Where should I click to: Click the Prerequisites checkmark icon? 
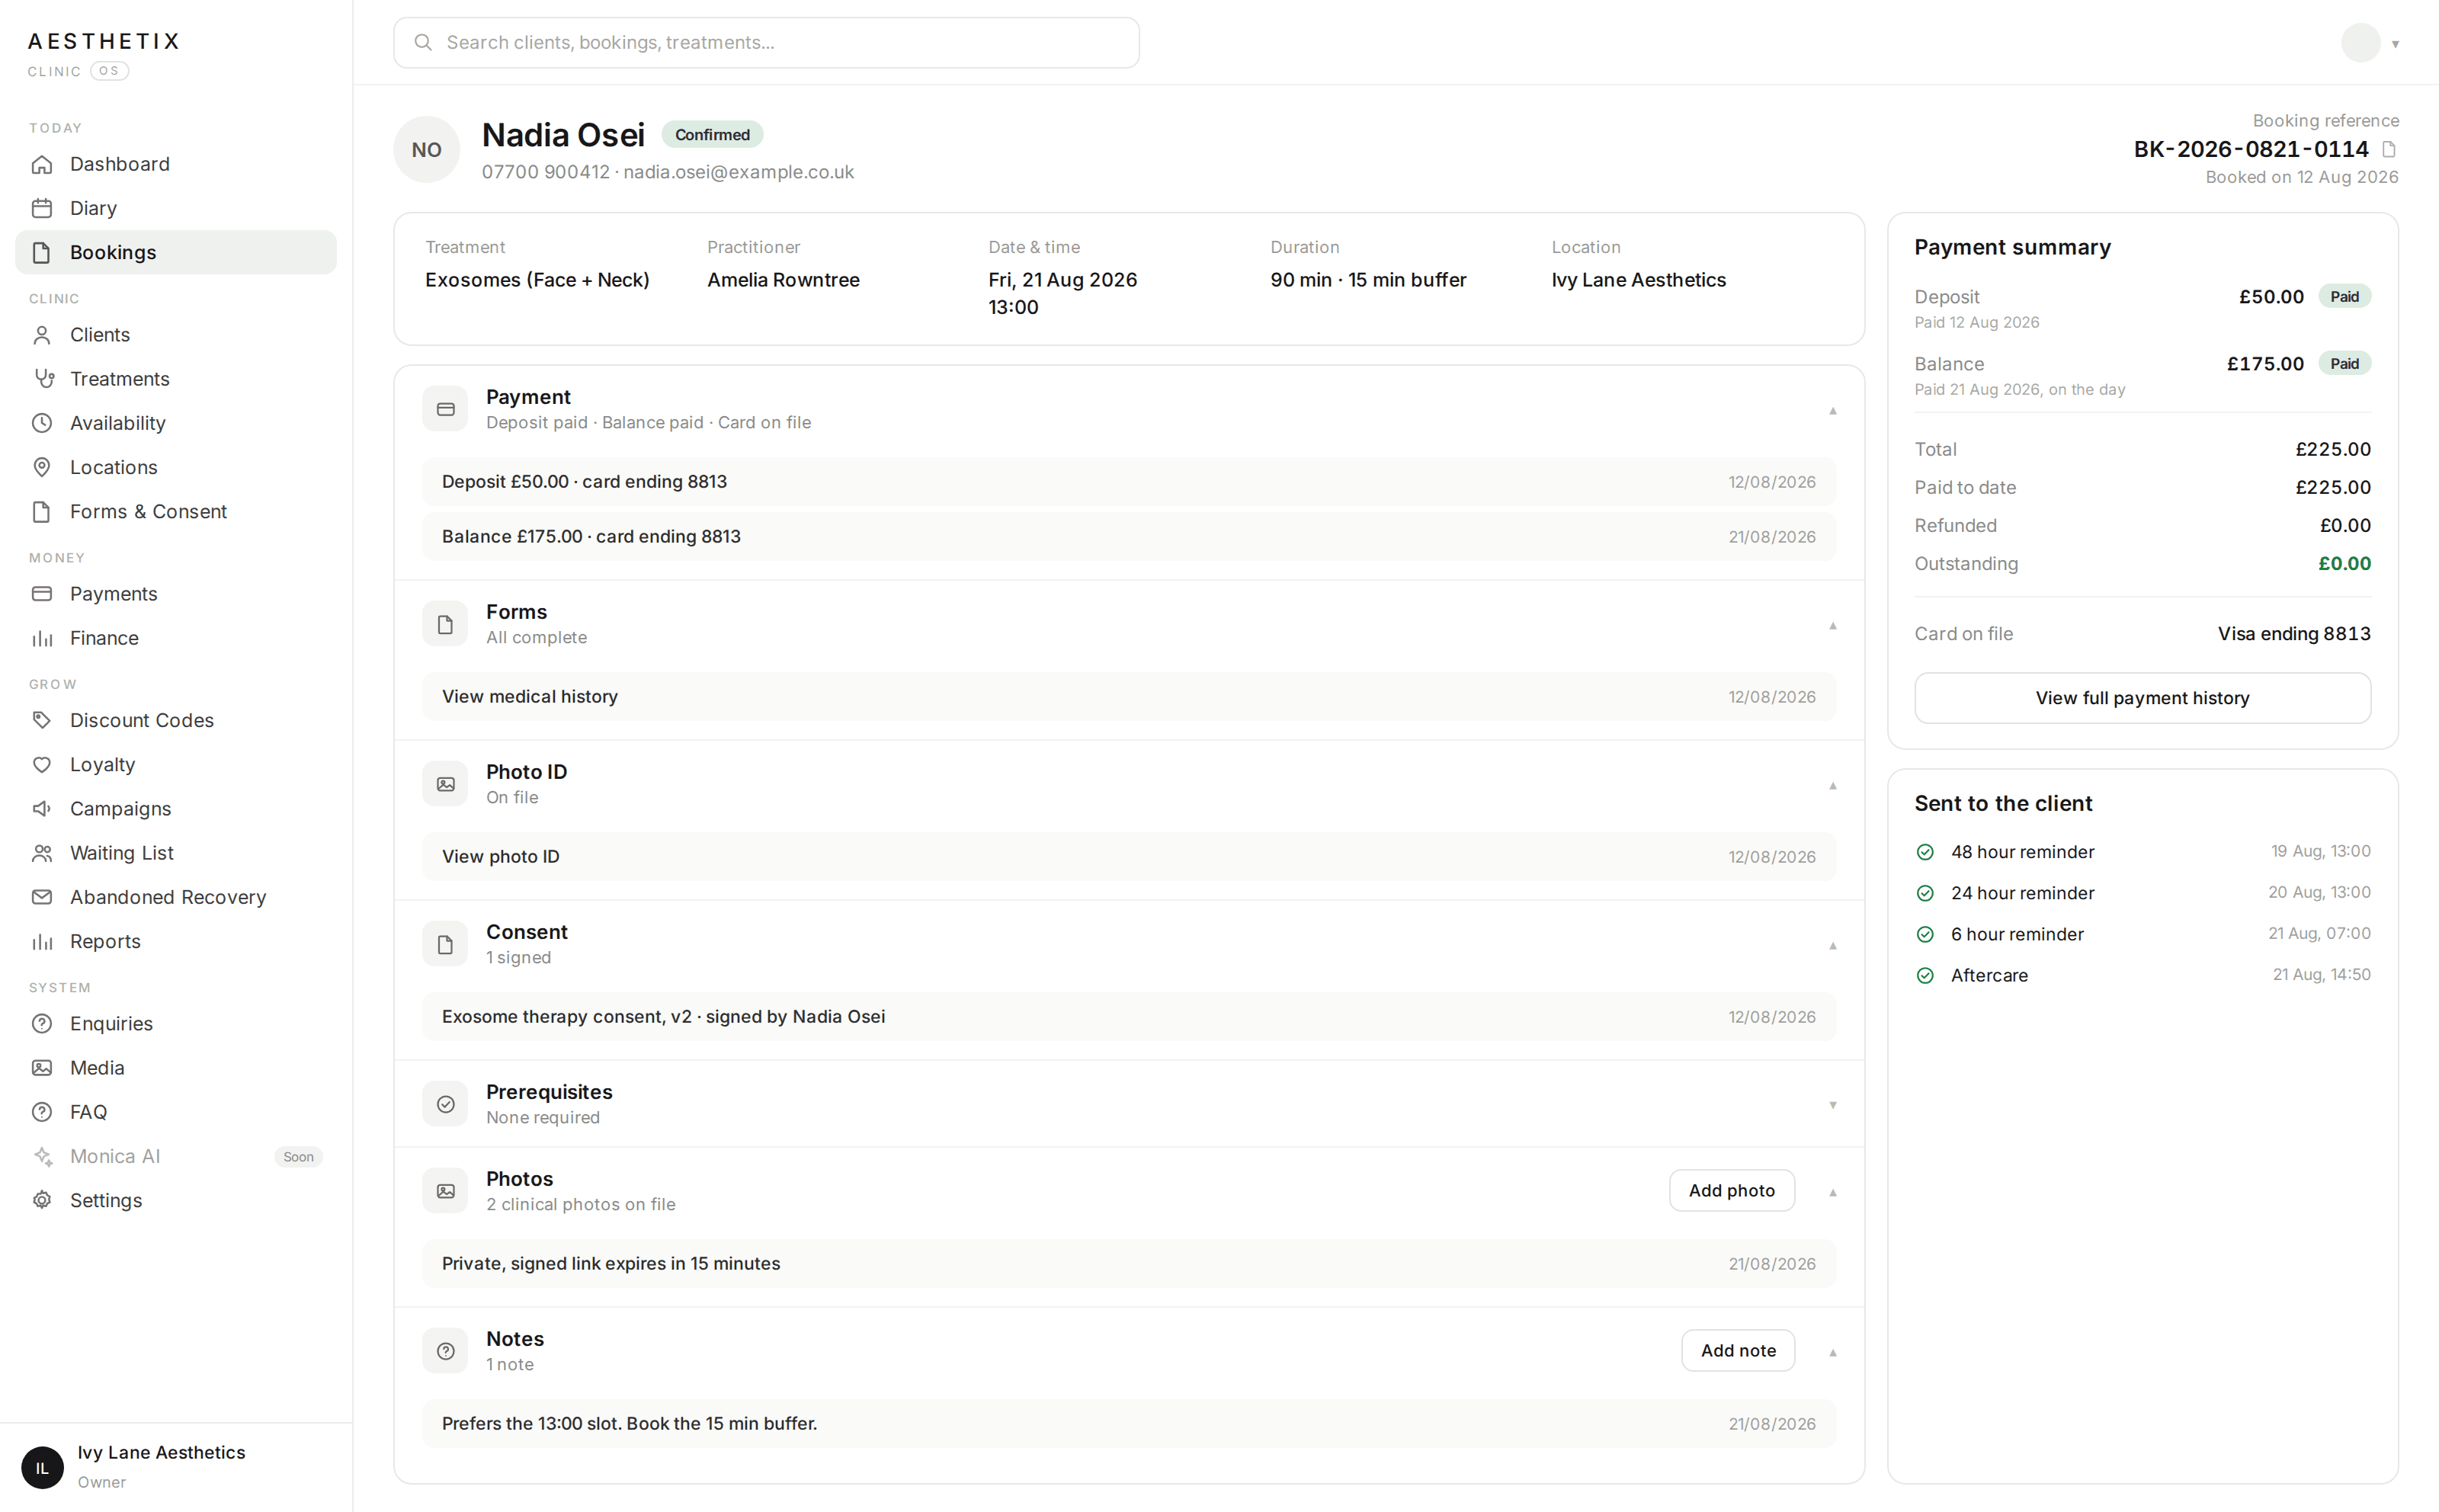pos(445,1104)
